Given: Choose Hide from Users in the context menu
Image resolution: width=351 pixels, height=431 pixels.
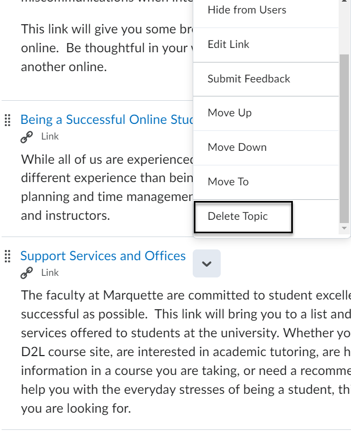Looking at the screenshot, I should tap(247, 10).
